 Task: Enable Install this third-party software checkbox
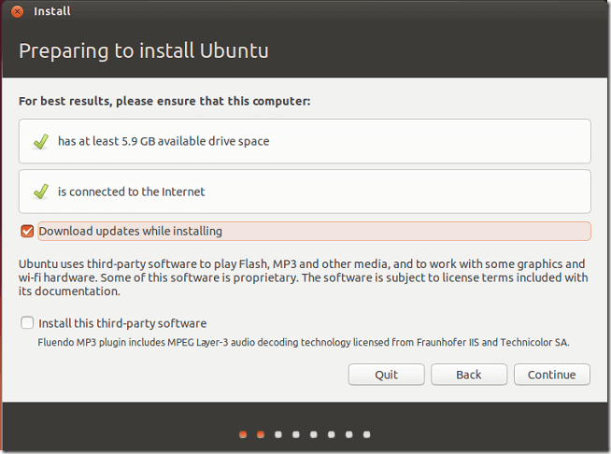27,322
